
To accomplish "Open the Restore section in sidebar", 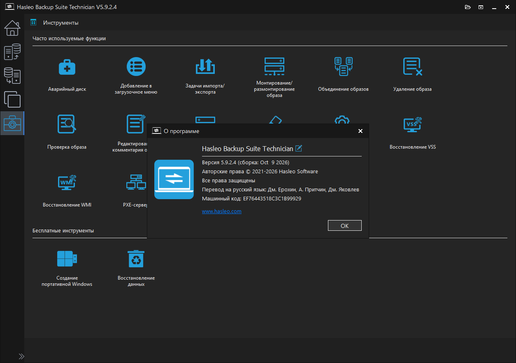I will click(12, 76).
